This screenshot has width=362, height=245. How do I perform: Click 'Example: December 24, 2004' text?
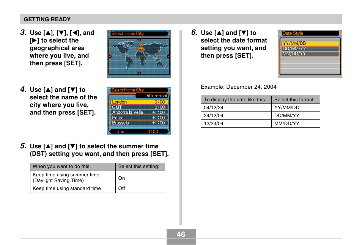[x=238, y=87]
